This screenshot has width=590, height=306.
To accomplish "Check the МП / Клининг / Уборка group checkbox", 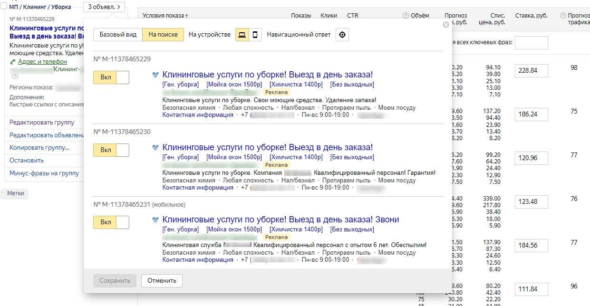I will tap(4, 7).
